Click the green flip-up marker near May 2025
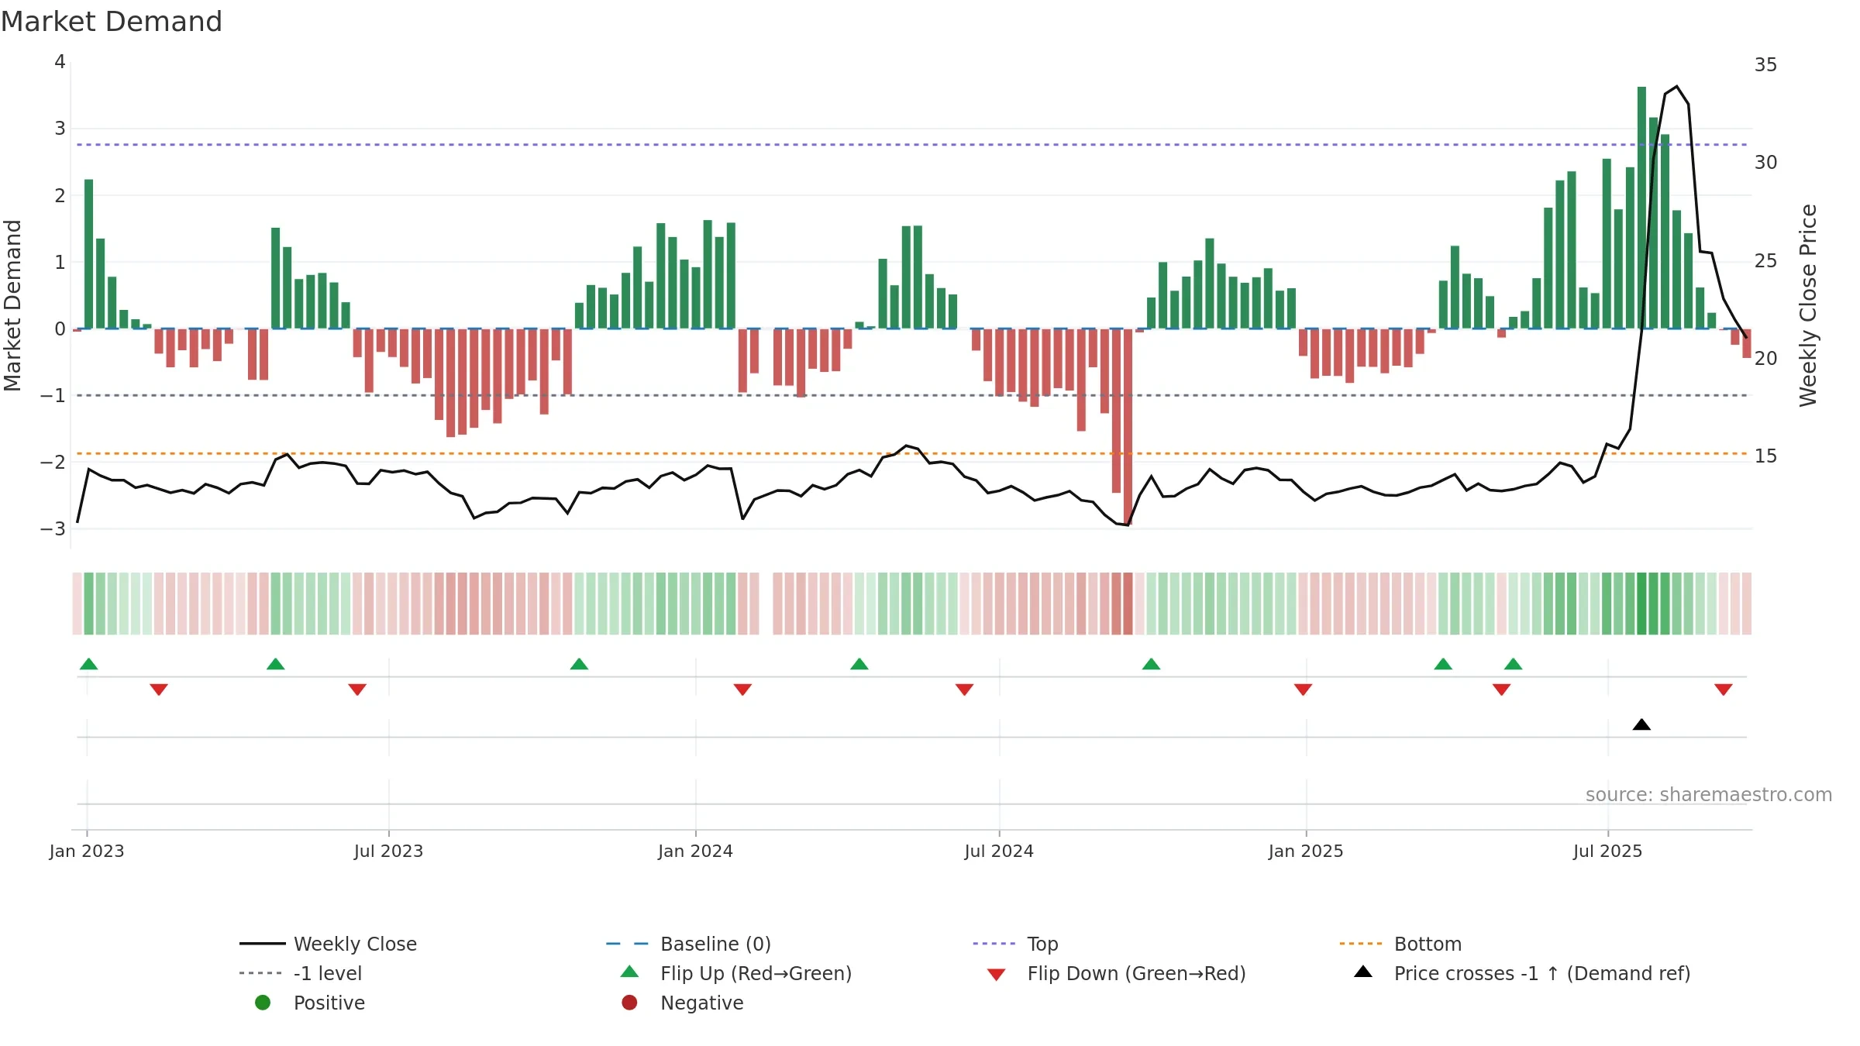Viewport: 1860px width, 1046px height. click(x=1514, y=664)
